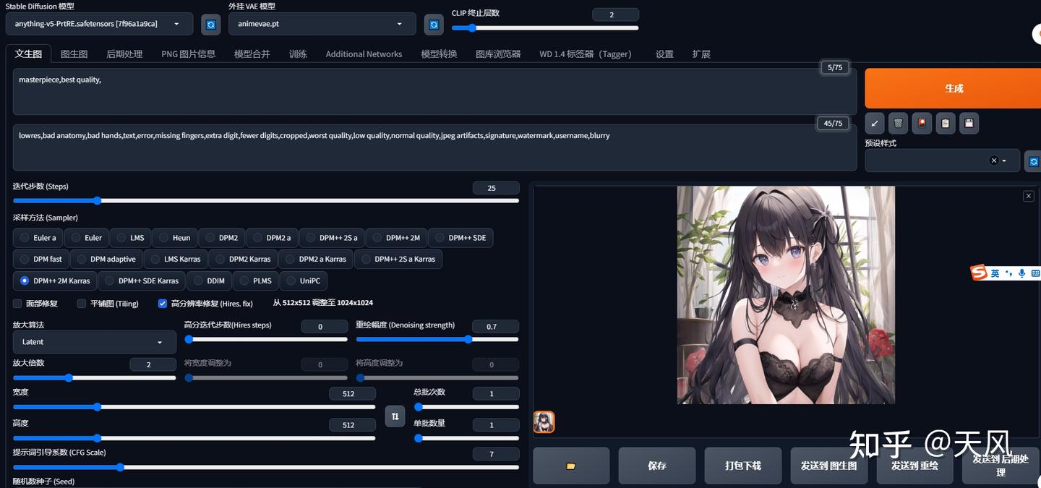Click the arrow icon below Generate button

pos(875,124)
